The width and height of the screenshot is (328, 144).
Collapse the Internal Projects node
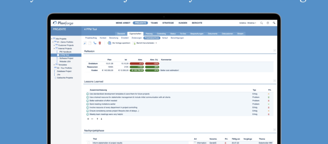coord(54,48)
